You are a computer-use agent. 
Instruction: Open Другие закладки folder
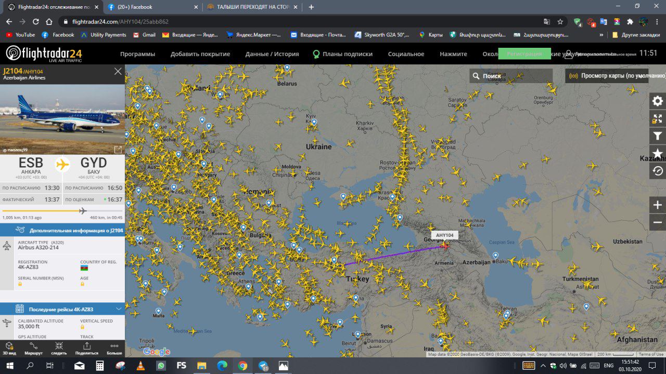tap(636, 35)
